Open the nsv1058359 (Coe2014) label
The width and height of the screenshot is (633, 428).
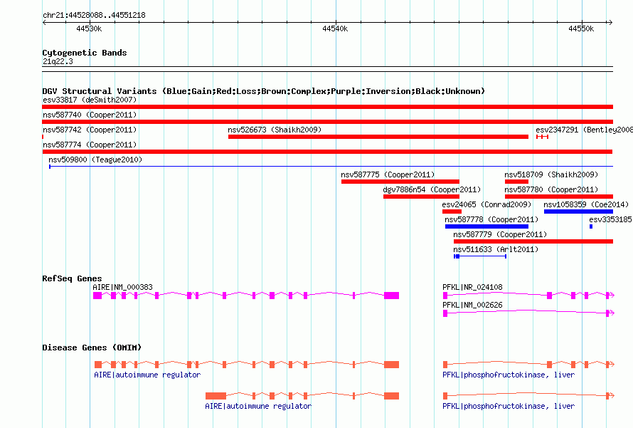point(586,204)
